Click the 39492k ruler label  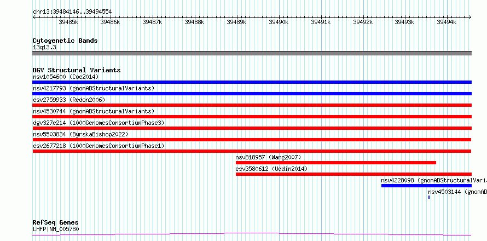363,22
